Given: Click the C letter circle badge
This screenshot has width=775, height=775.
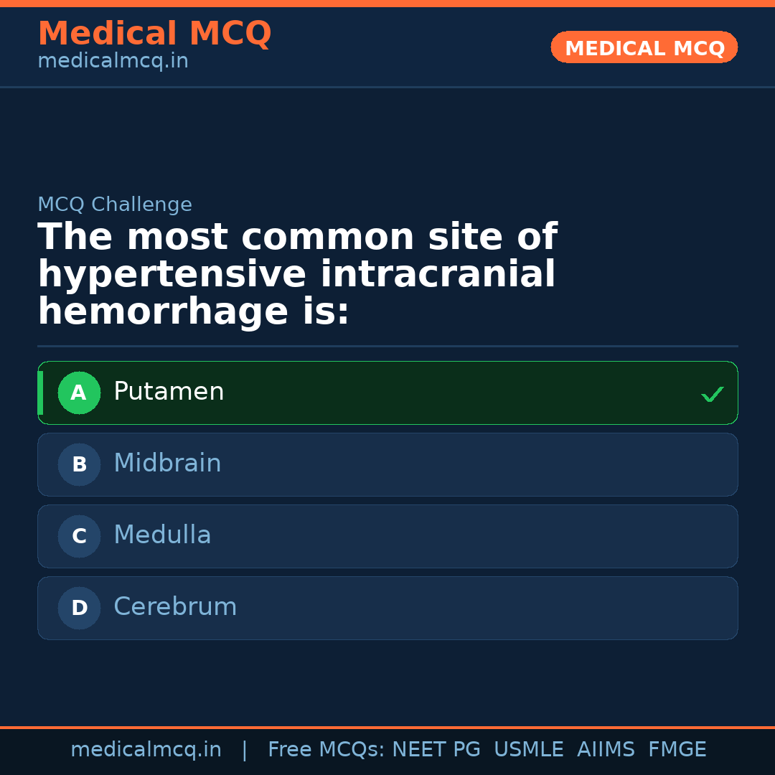Looking at the screenshot, I should point(79,536).
